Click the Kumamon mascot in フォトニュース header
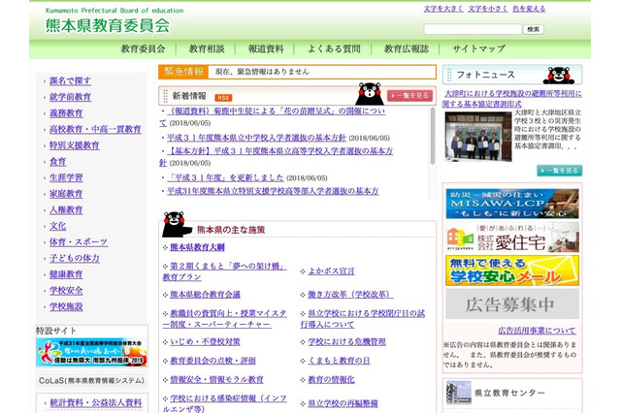Image resolution: width=621 pixels, height=413 pixels. click(559, 76)
